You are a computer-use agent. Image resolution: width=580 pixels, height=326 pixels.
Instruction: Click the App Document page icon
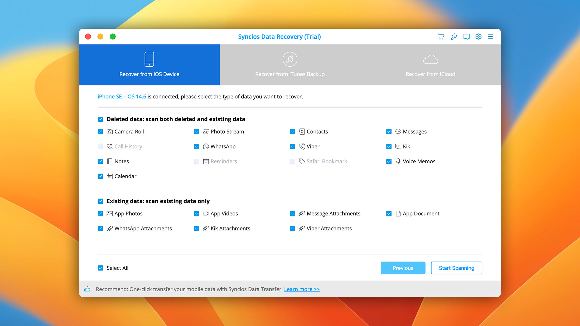(x=398, y=214)
